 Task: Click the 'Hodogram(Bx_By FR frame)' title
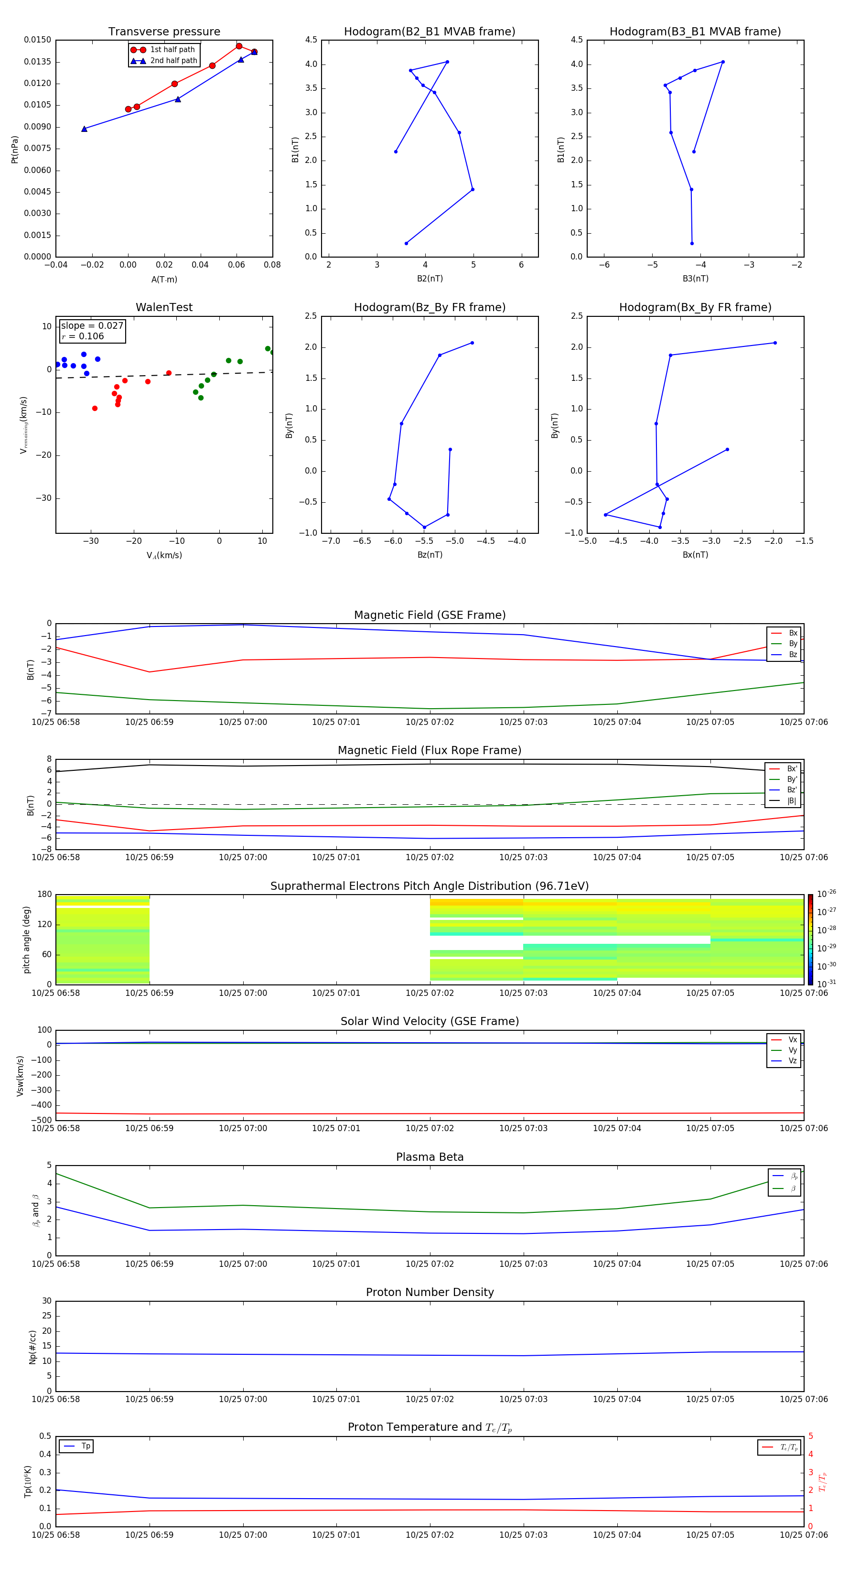click(x=695, y=307)
